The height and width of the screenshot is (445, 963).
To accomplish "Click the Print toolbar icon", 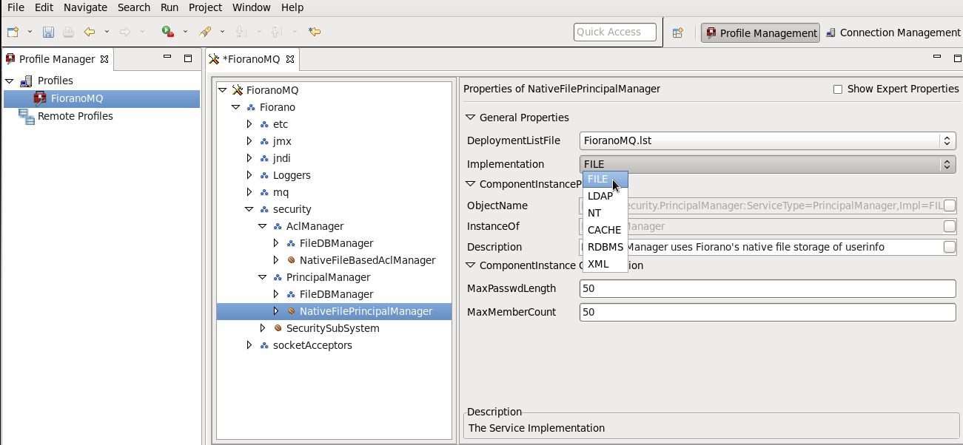I will pyautogui.click(x=68, y=32).
